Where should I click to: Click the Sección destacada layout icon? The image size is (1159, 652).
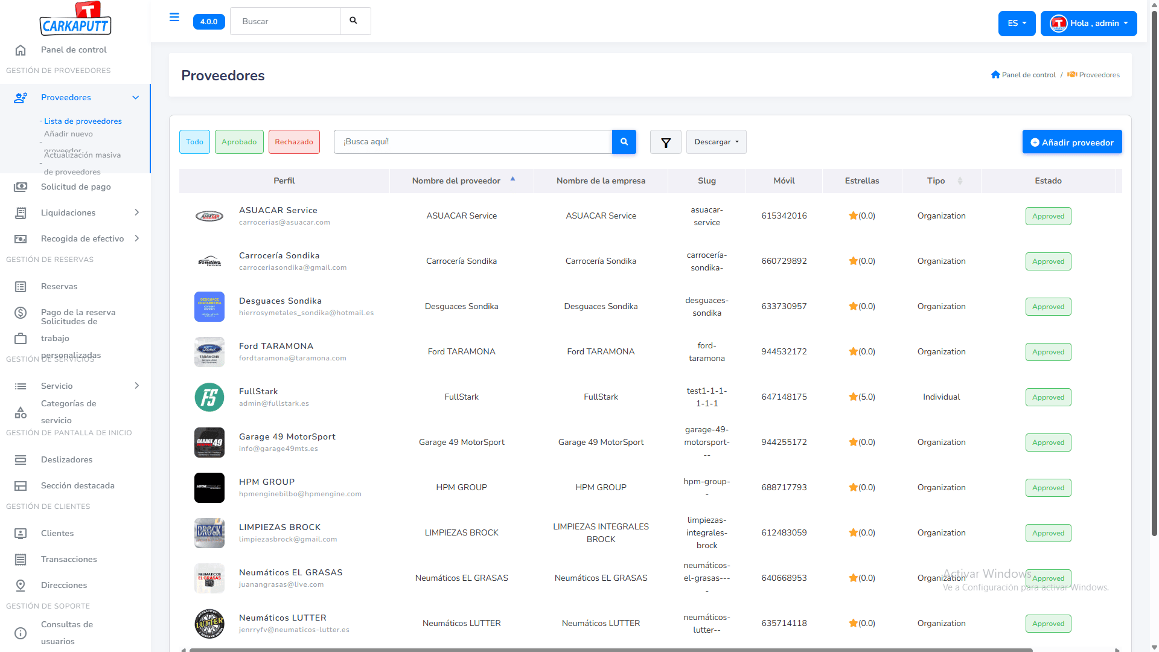21,486
